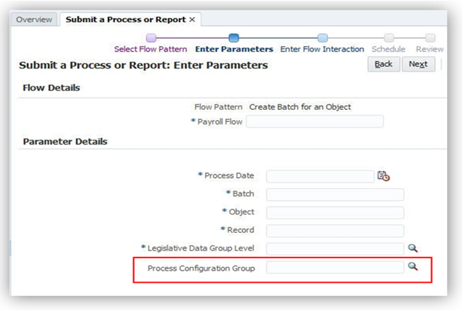Close the Submit a Process or Report tab
The width and height of the screenshot is (462, 313).
point(192,19)
